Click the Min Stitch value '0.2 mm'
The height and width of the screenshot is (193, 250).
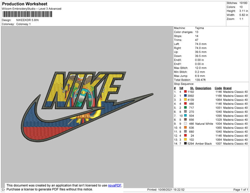200,72
